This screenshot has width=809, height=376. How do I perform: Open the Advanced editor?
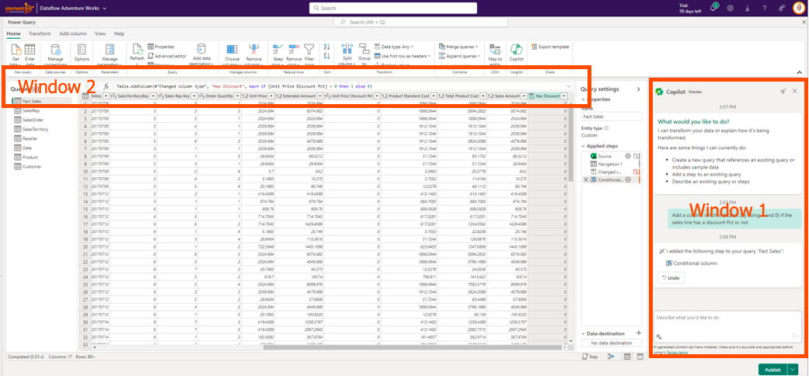point(166,56)
